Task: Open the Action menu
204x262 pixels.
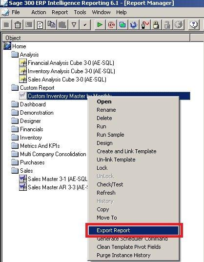Action: tap(39, 12)
